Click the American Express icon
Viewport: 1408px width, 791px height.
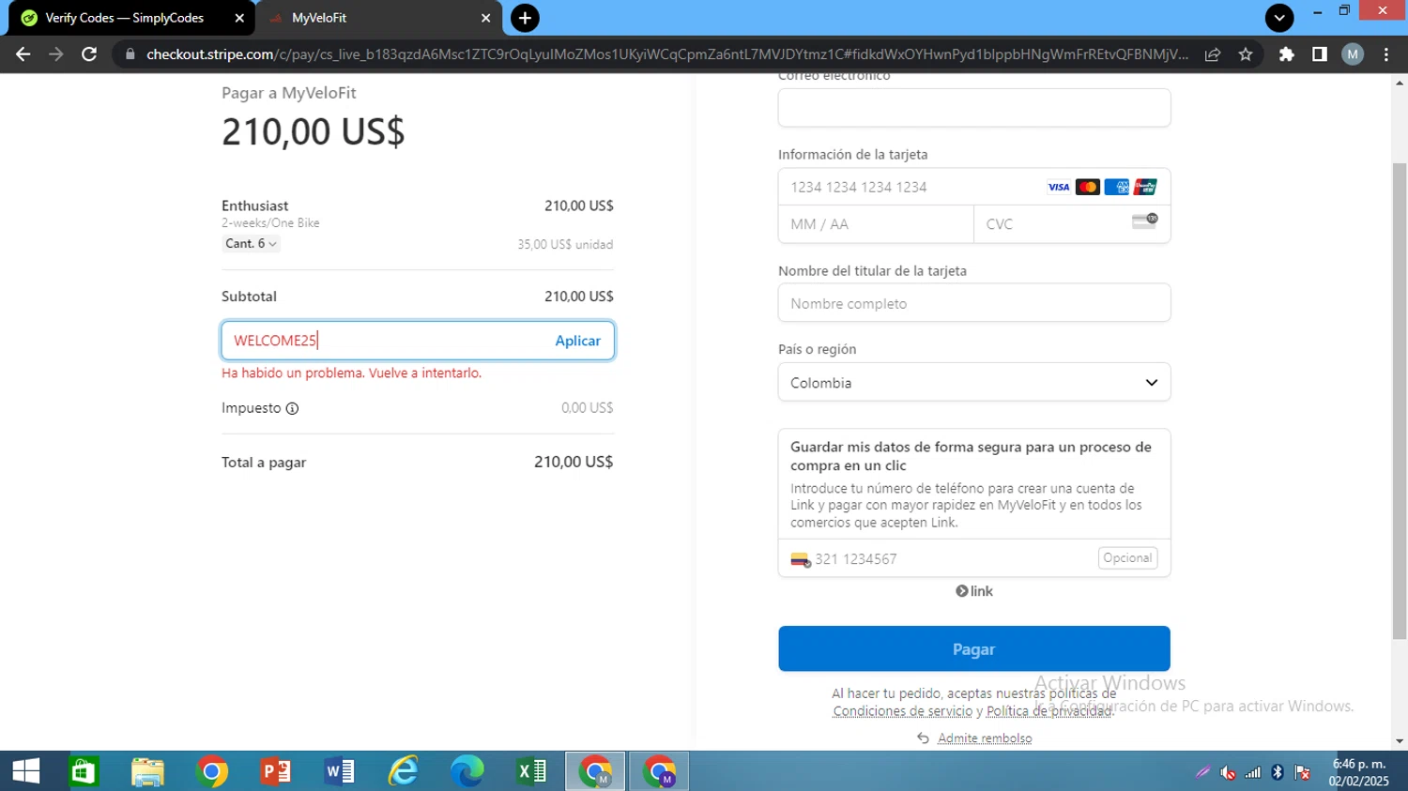point(1116,187)
